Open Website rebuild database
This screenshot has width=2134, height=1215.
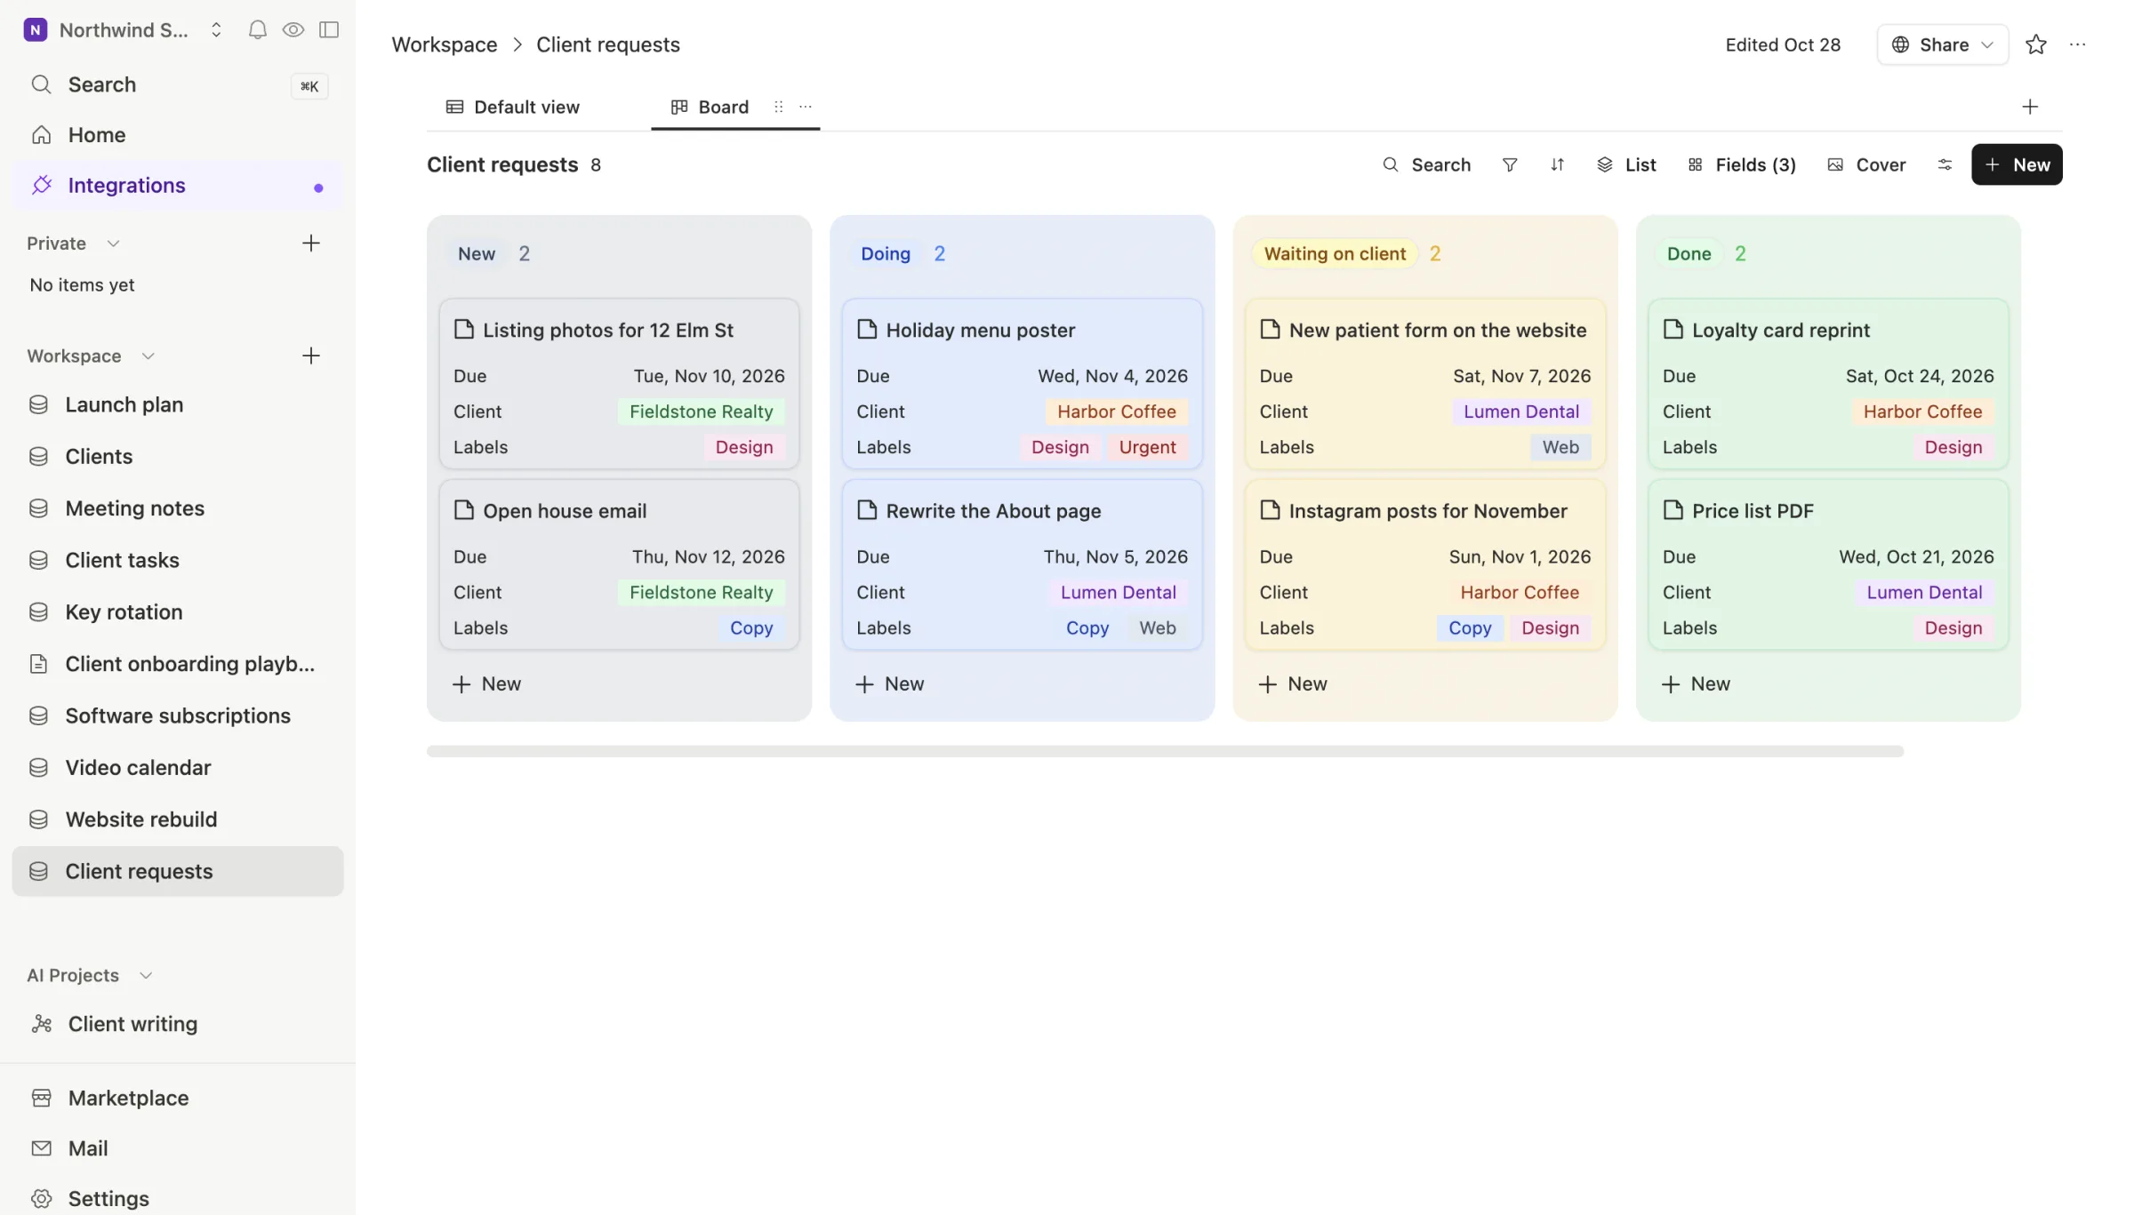tap(178, 819)
